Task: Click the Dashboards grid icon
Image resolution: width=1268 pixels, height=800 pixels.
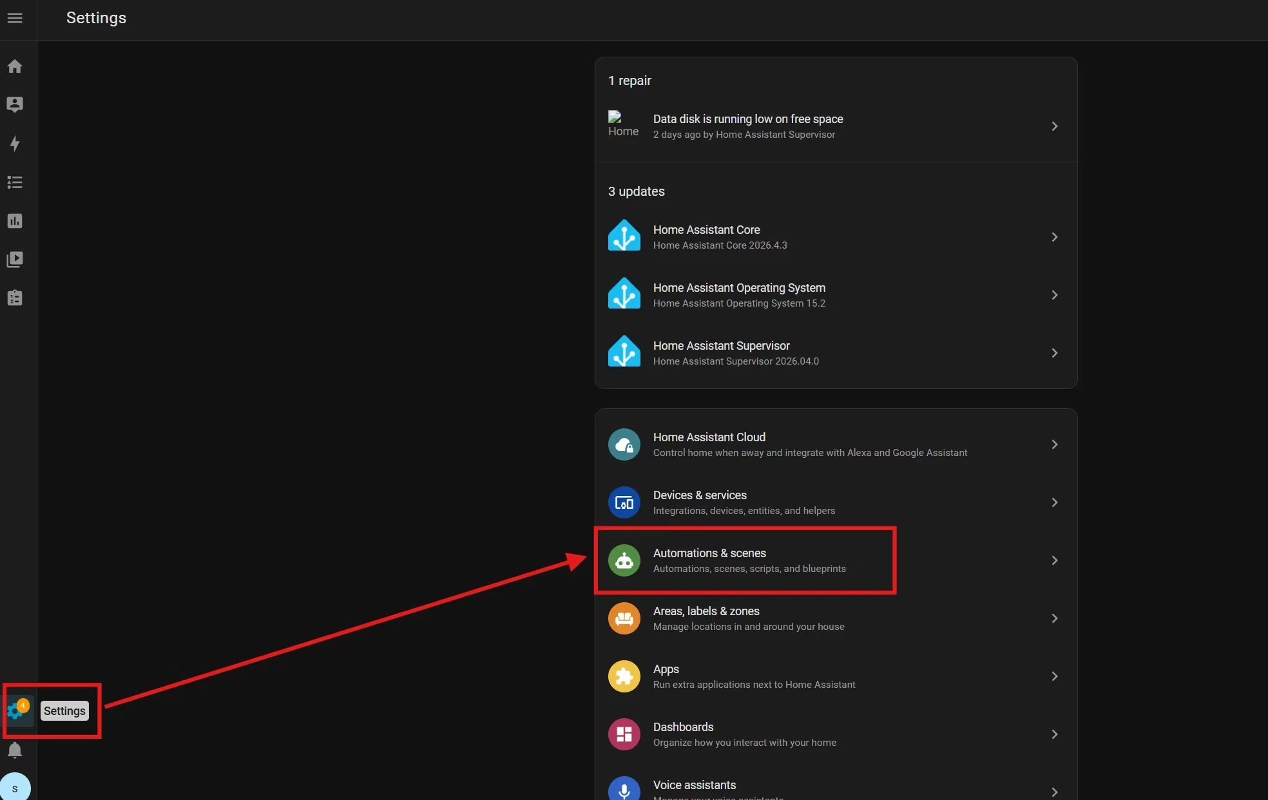Action: pos(624,734)
